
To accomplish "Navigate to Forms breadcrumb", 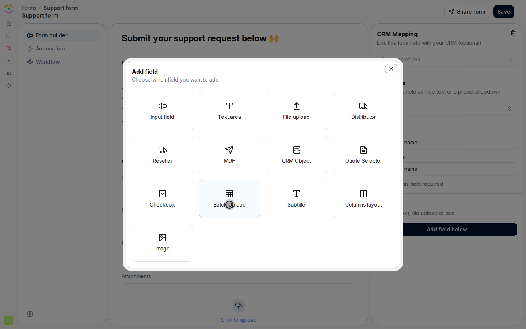I will tap(29, 8).
